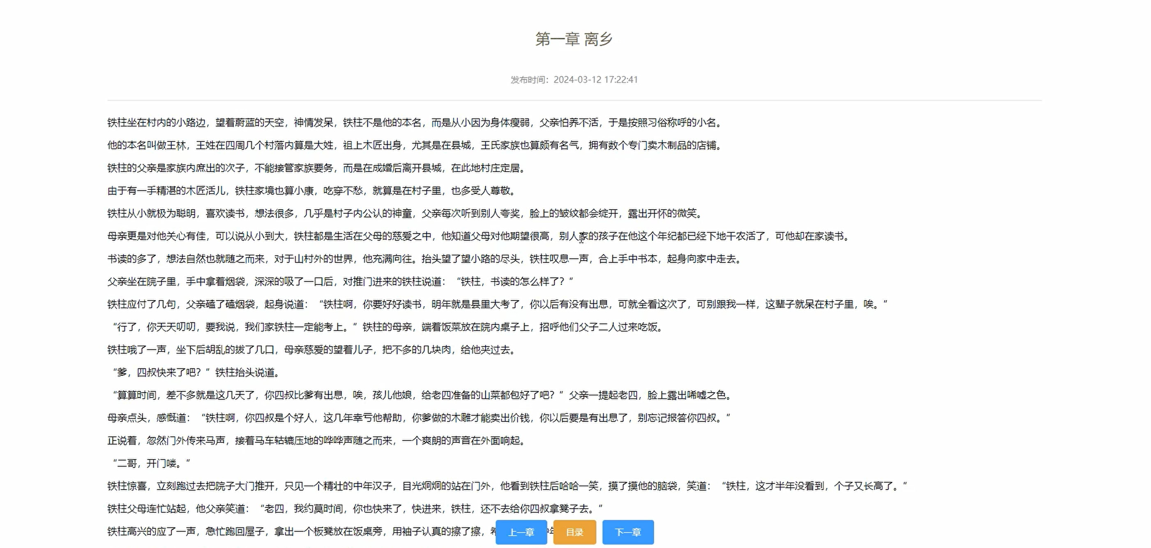
Task: Open the table of contents 目录 button
Action: pos(574,532)
